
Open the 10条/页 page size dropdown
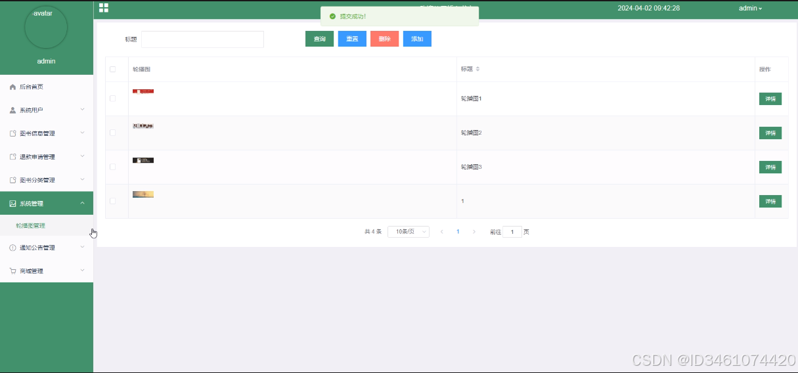click(x=409, y=232)
